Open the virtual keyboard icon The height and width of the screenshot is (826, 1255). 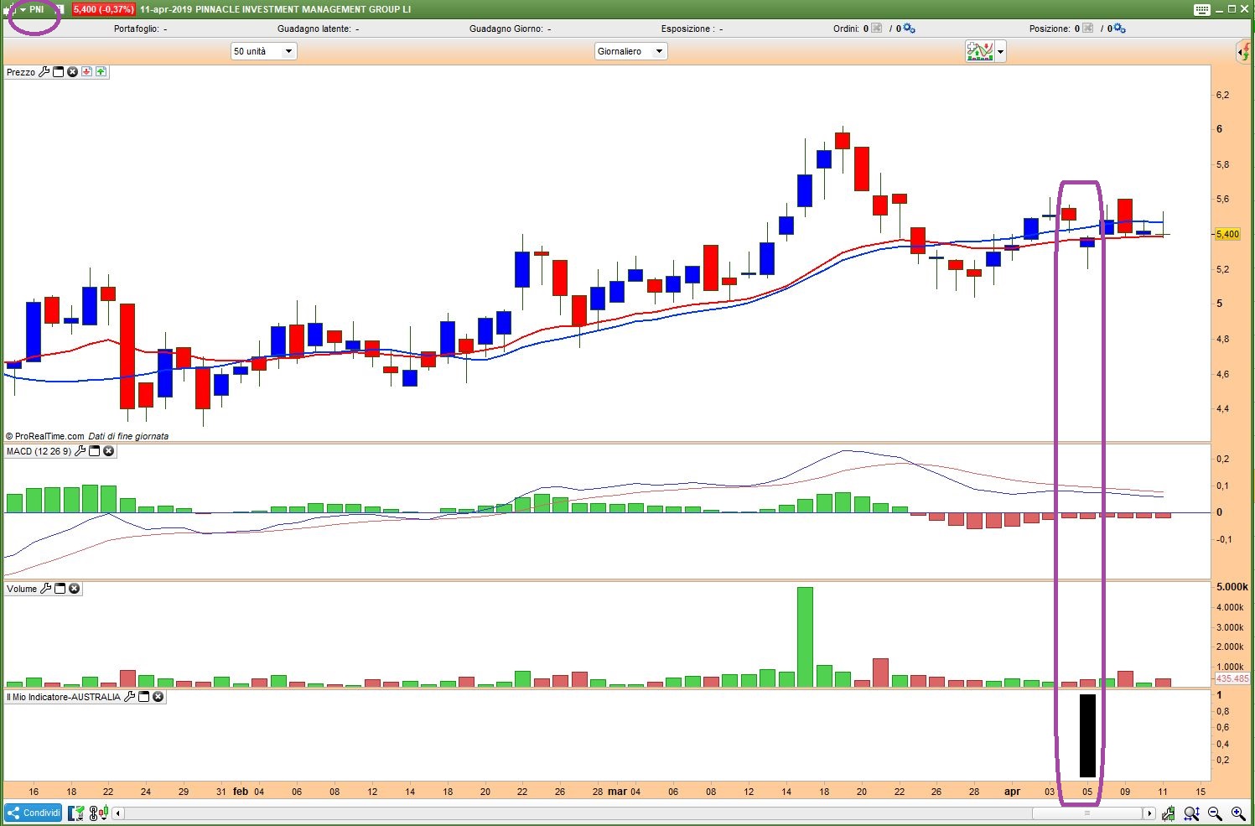(x=1201, y=9)
